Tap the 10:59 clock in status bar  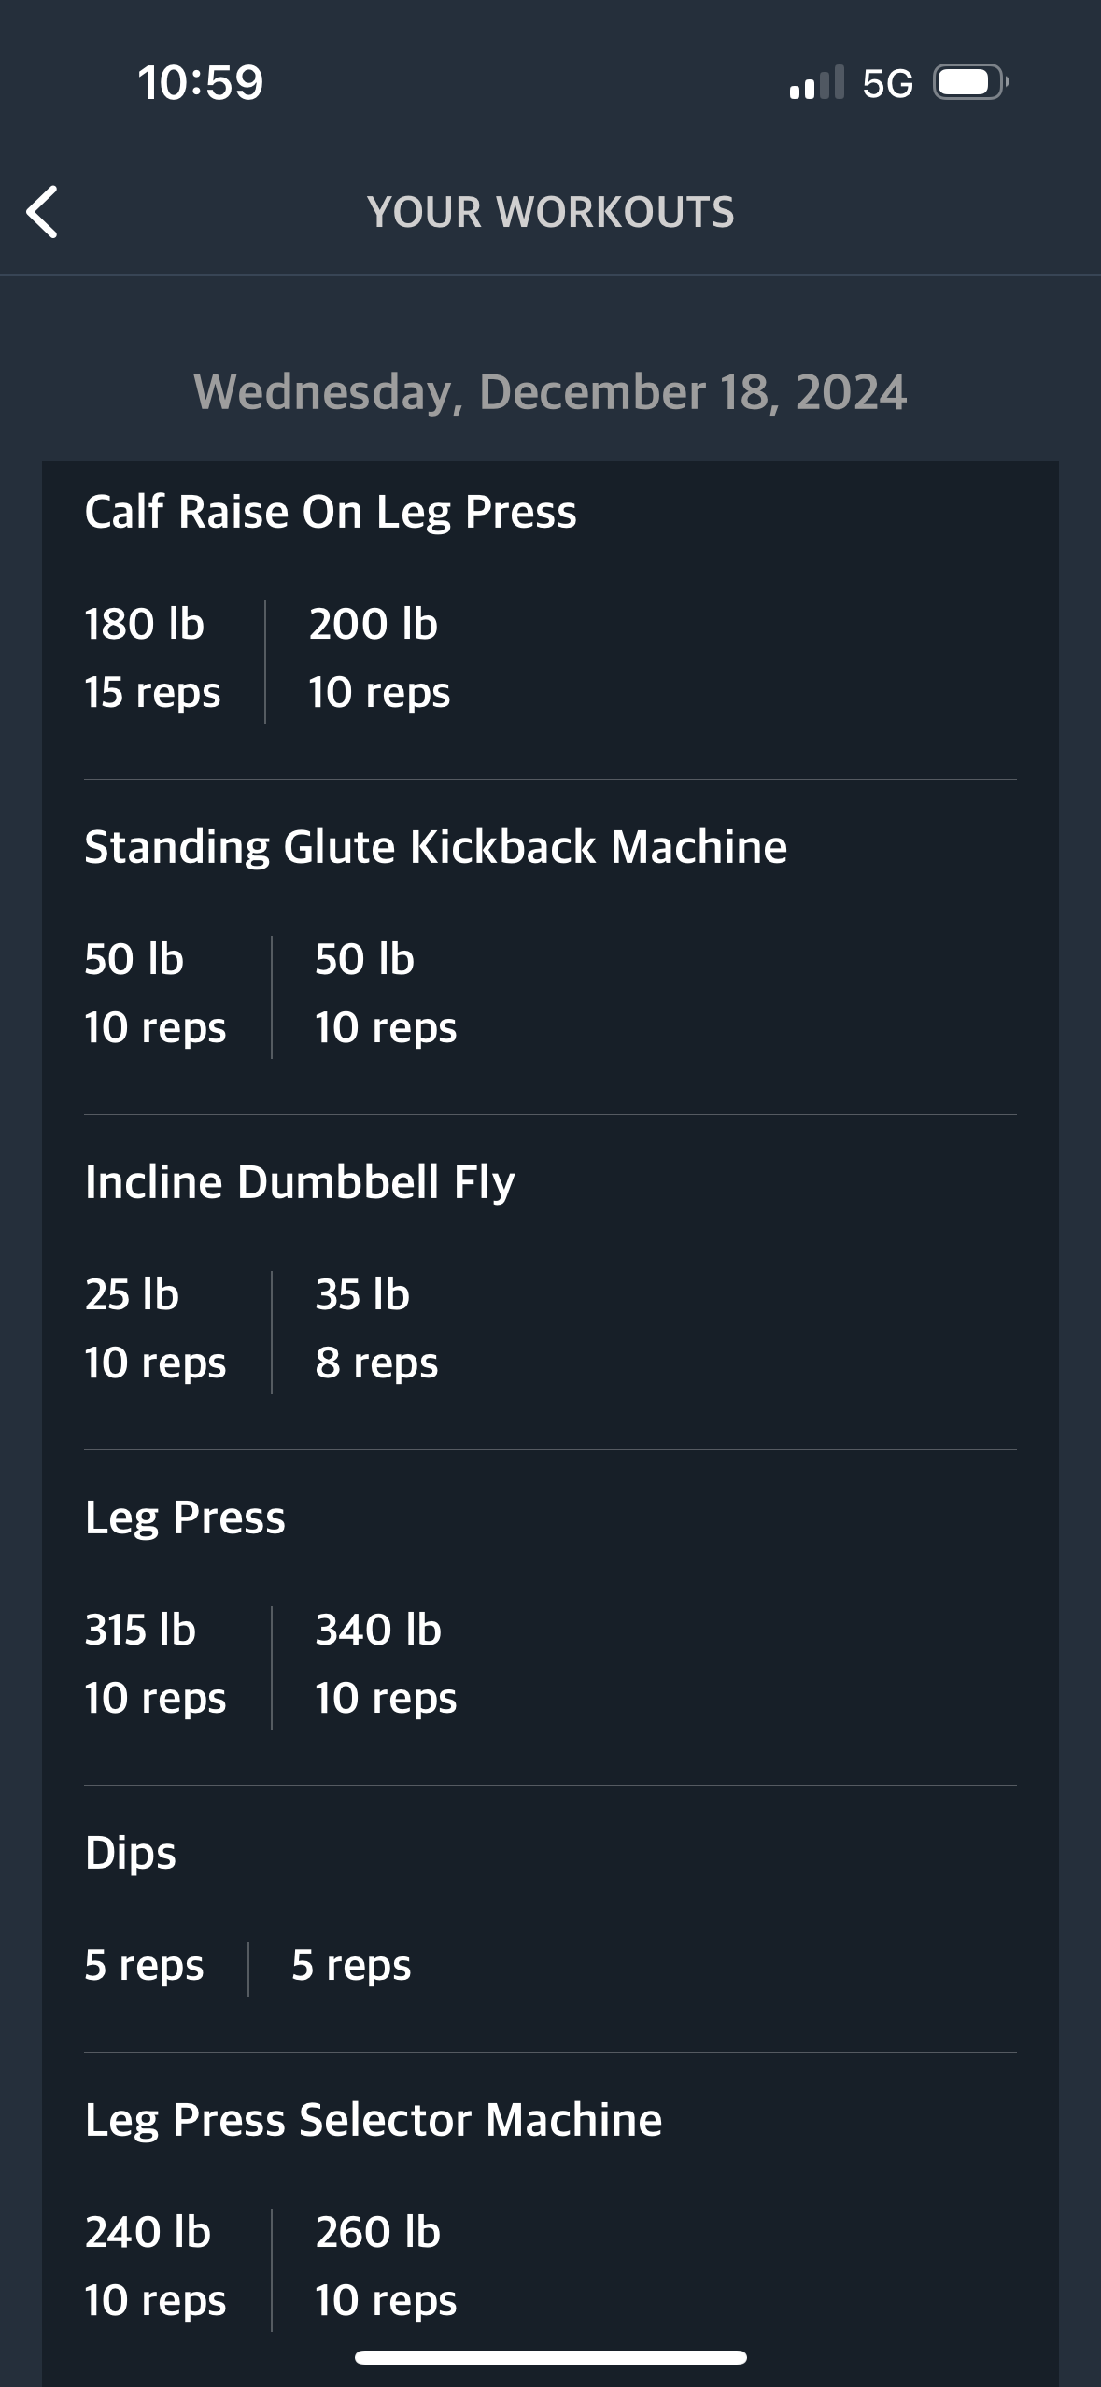click(201, 82)
